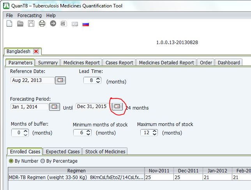The image size is (251, 190).
Task: Open the Cases Report tab
Action: pyautogui.click(x=119, y=62)
